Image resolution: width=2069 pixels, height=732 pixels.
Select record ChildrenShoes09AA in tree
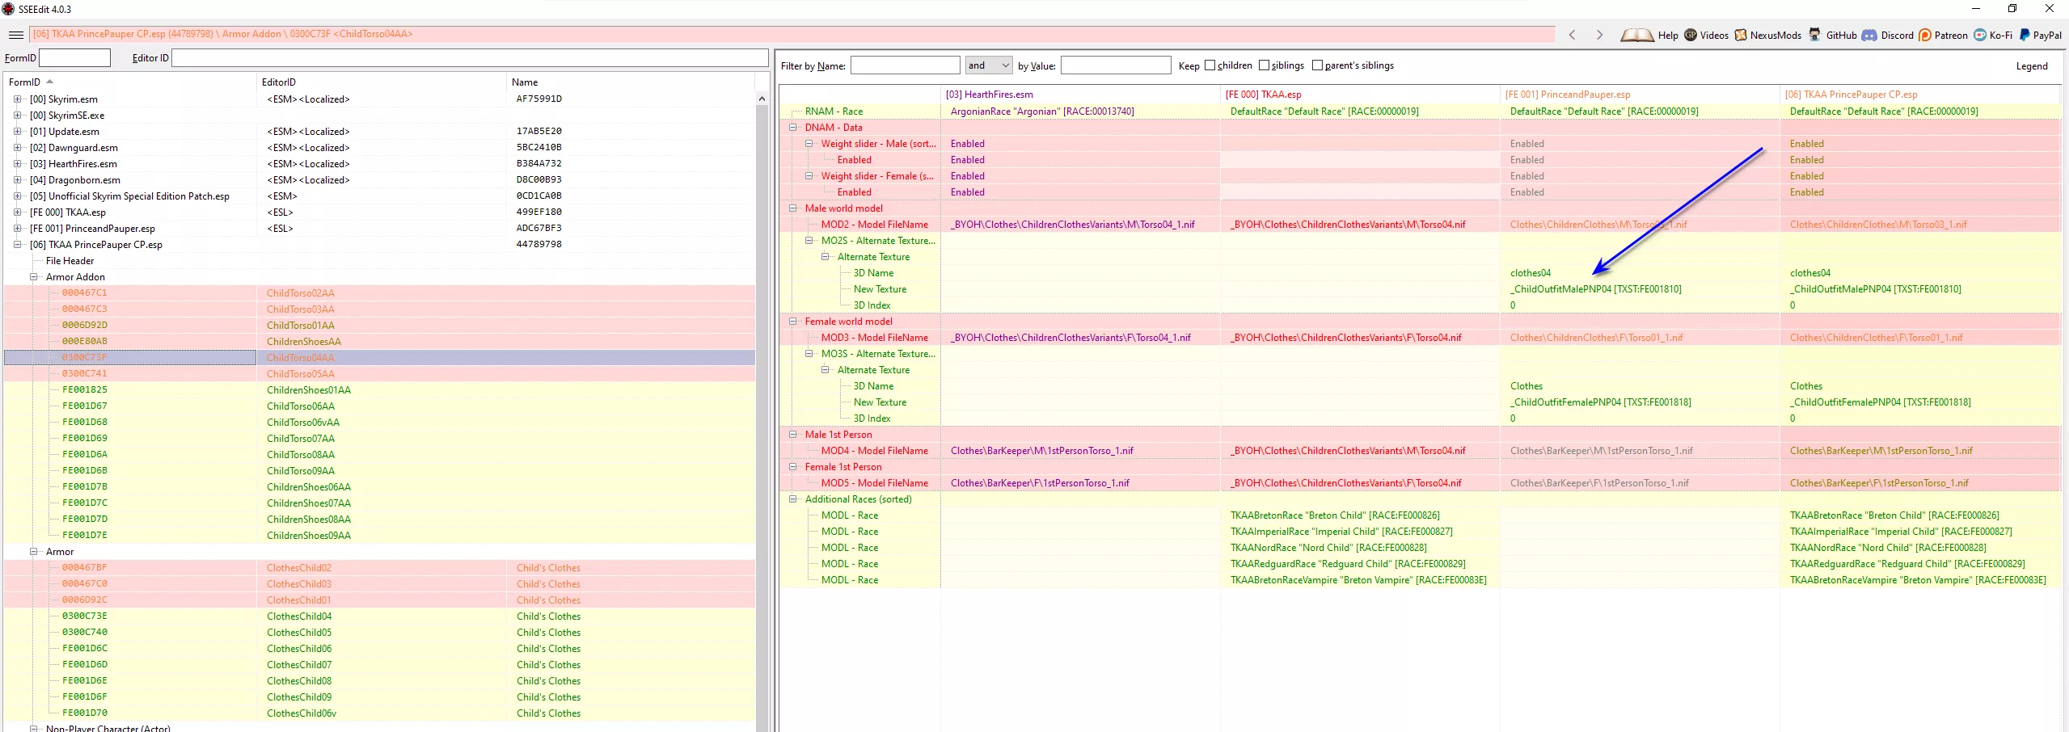(309, 536)
